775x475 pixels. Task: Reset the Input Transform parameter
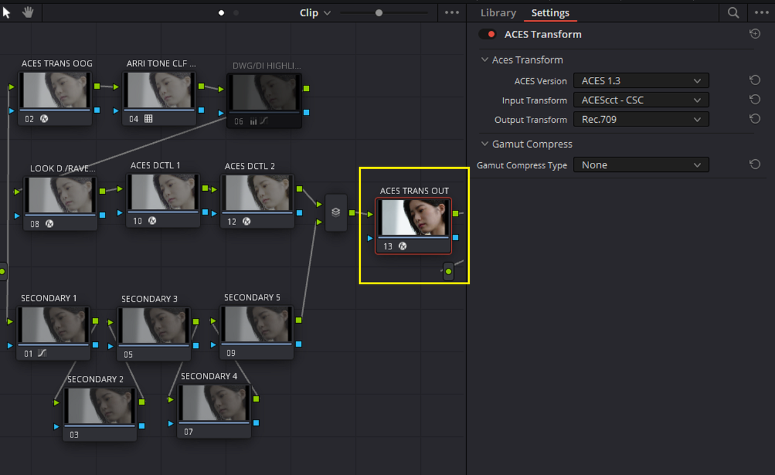coord(754,100)
